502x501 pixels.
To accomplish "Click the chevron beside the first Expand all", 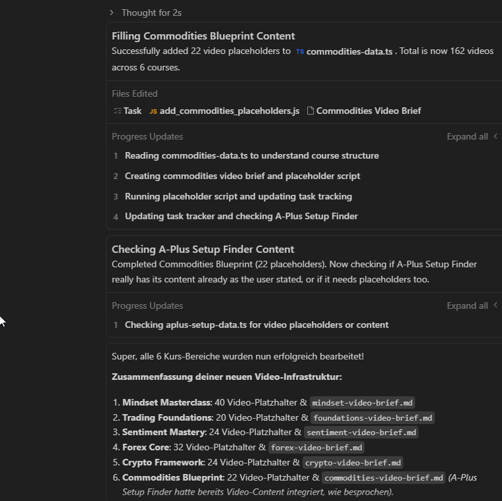I will point(495,137).
